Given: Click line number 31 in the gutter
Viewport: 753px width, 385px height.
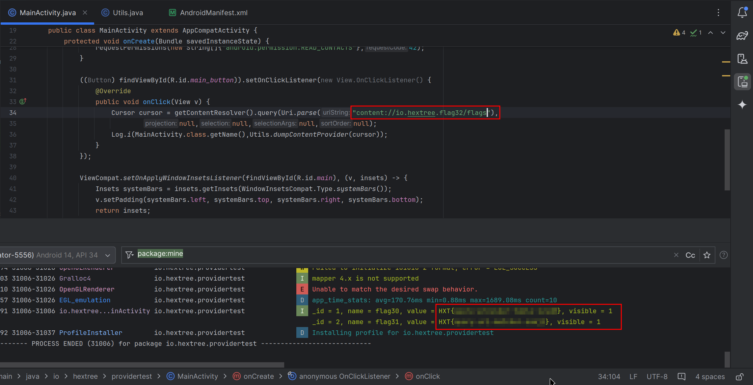Looking at the screenshot, I should pos(13,80).
